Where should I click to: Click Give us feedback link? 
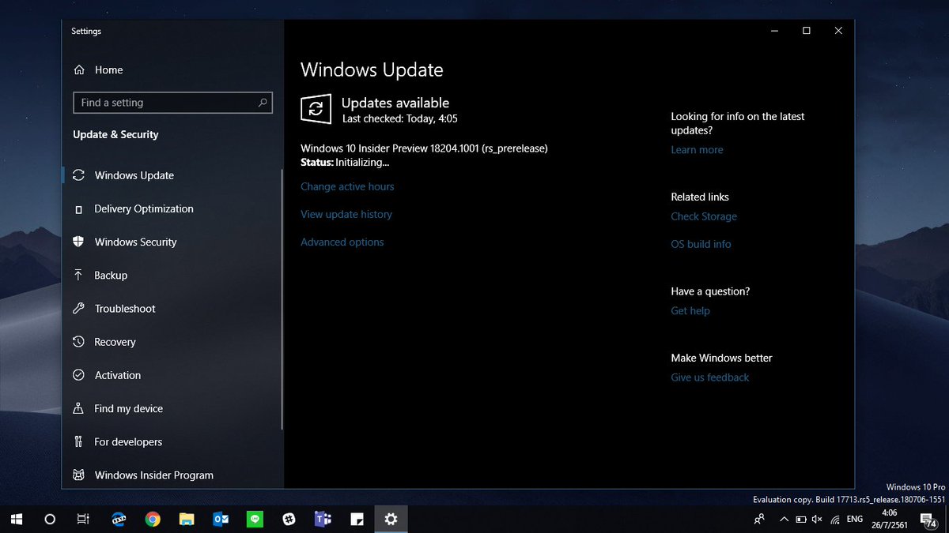coord(710,377)
